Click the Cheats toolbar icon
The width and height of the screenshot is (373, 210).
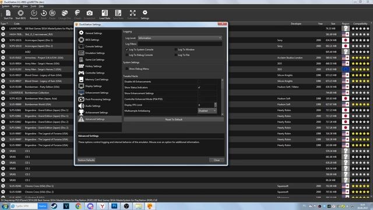[x=78, y=14]
